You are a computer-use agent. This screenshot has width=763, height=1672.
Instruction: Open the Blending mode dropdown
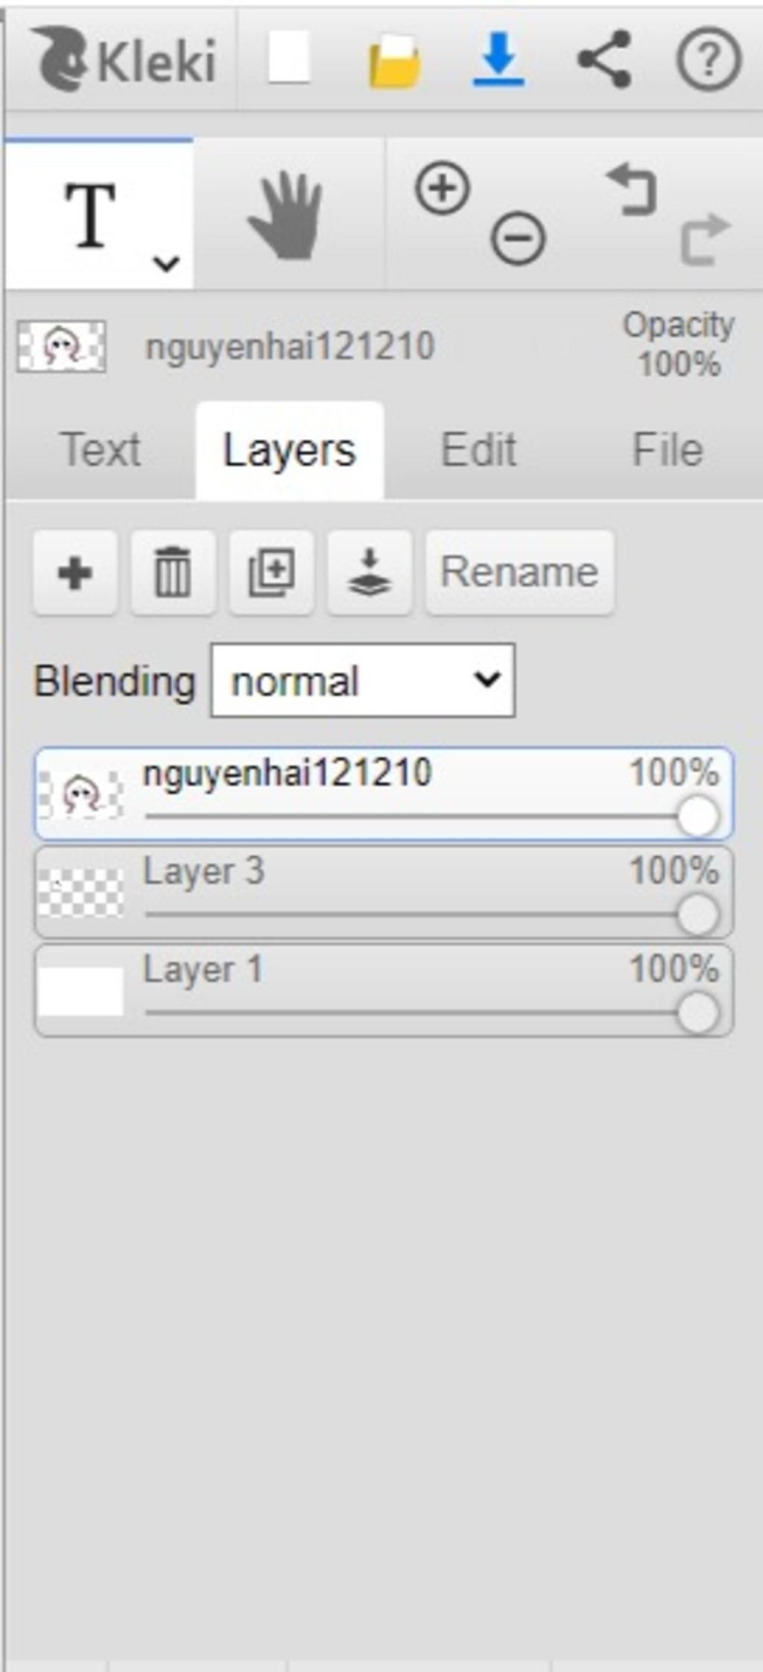click(x=363, y=681)
